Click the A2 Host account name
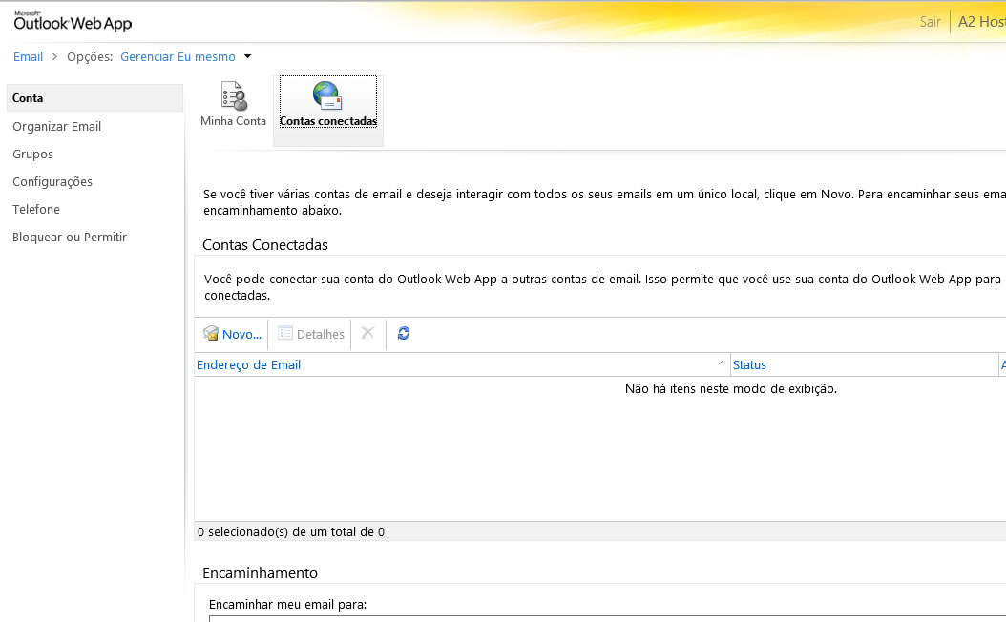Screen dimensions: 1006x622 click(x=981, y=22)
